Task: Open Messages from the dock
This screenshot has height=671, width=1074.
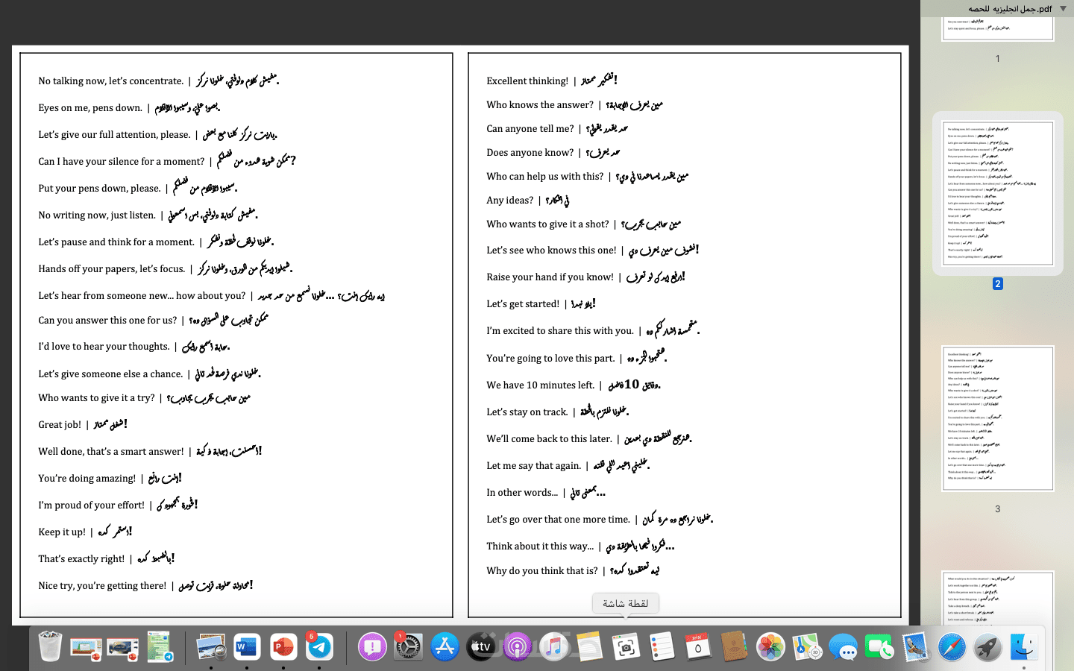Action: (x=843, y=646)
